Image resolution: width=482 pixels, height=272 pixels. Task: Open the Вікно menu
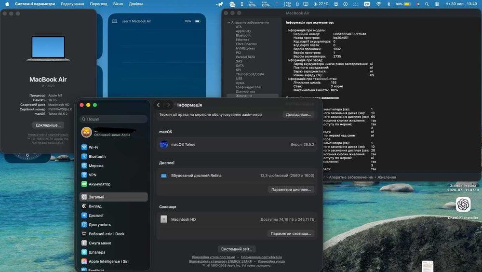click(118, 4)
